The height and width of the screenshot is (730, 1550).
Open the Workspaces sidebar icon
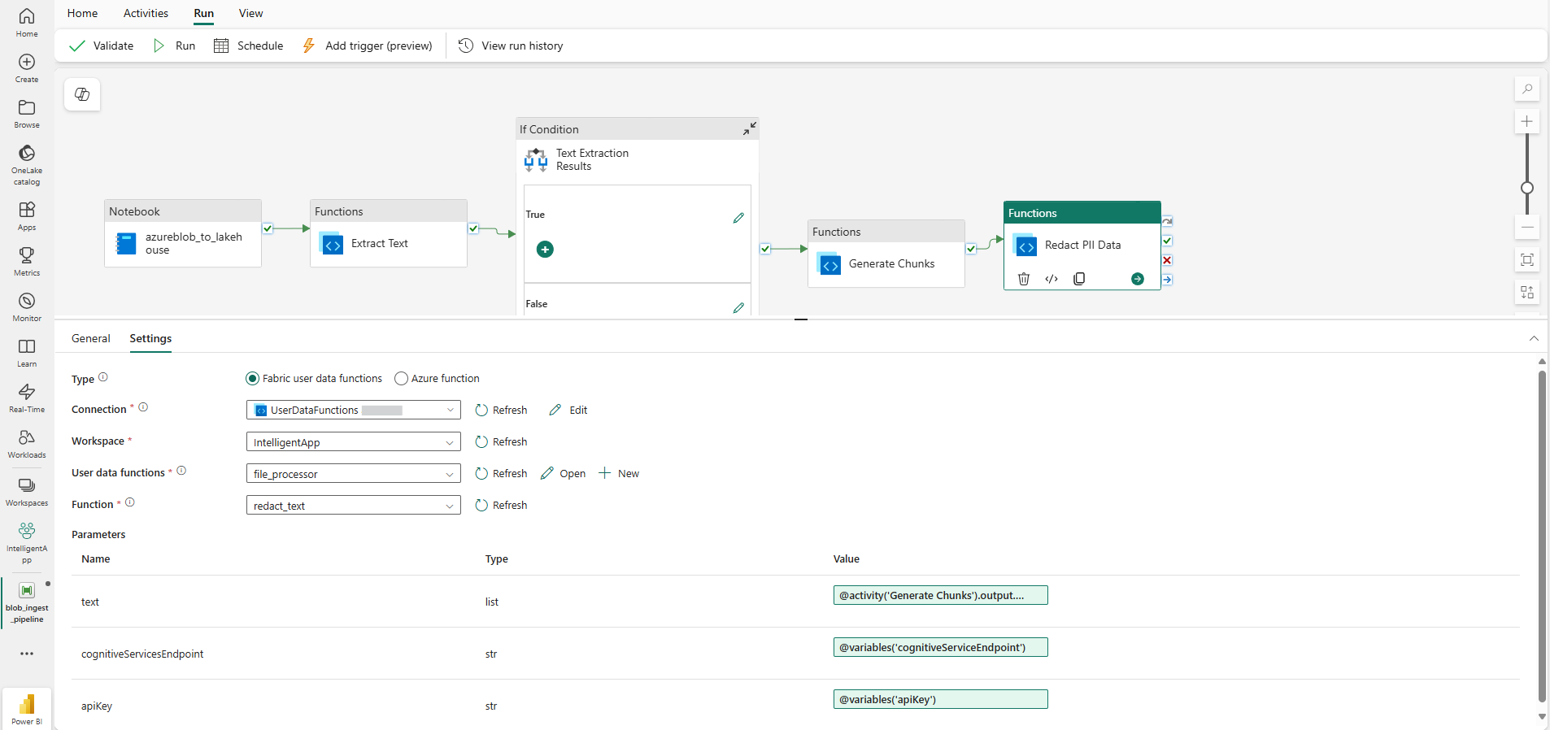pyautogui.click(x=27, y=491)
